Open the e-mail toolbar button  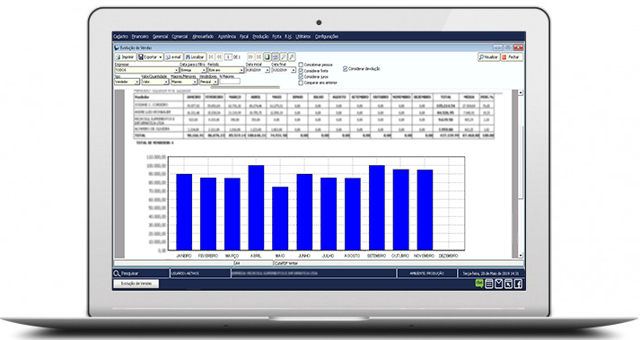point(173,57)
